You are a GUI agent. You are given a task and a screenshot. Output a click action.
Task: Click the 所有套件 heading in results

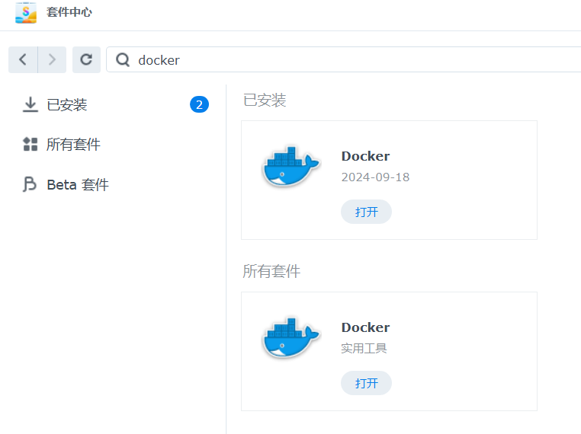(x=271, y=271)
